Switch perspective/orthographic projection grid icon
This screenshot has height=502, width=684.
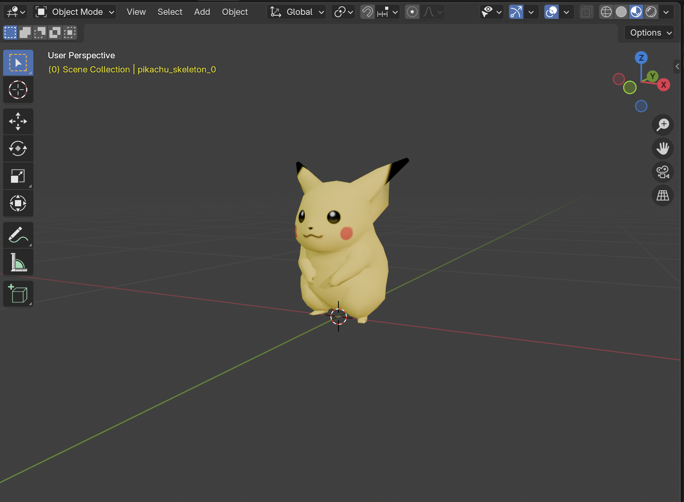[663, 195]
